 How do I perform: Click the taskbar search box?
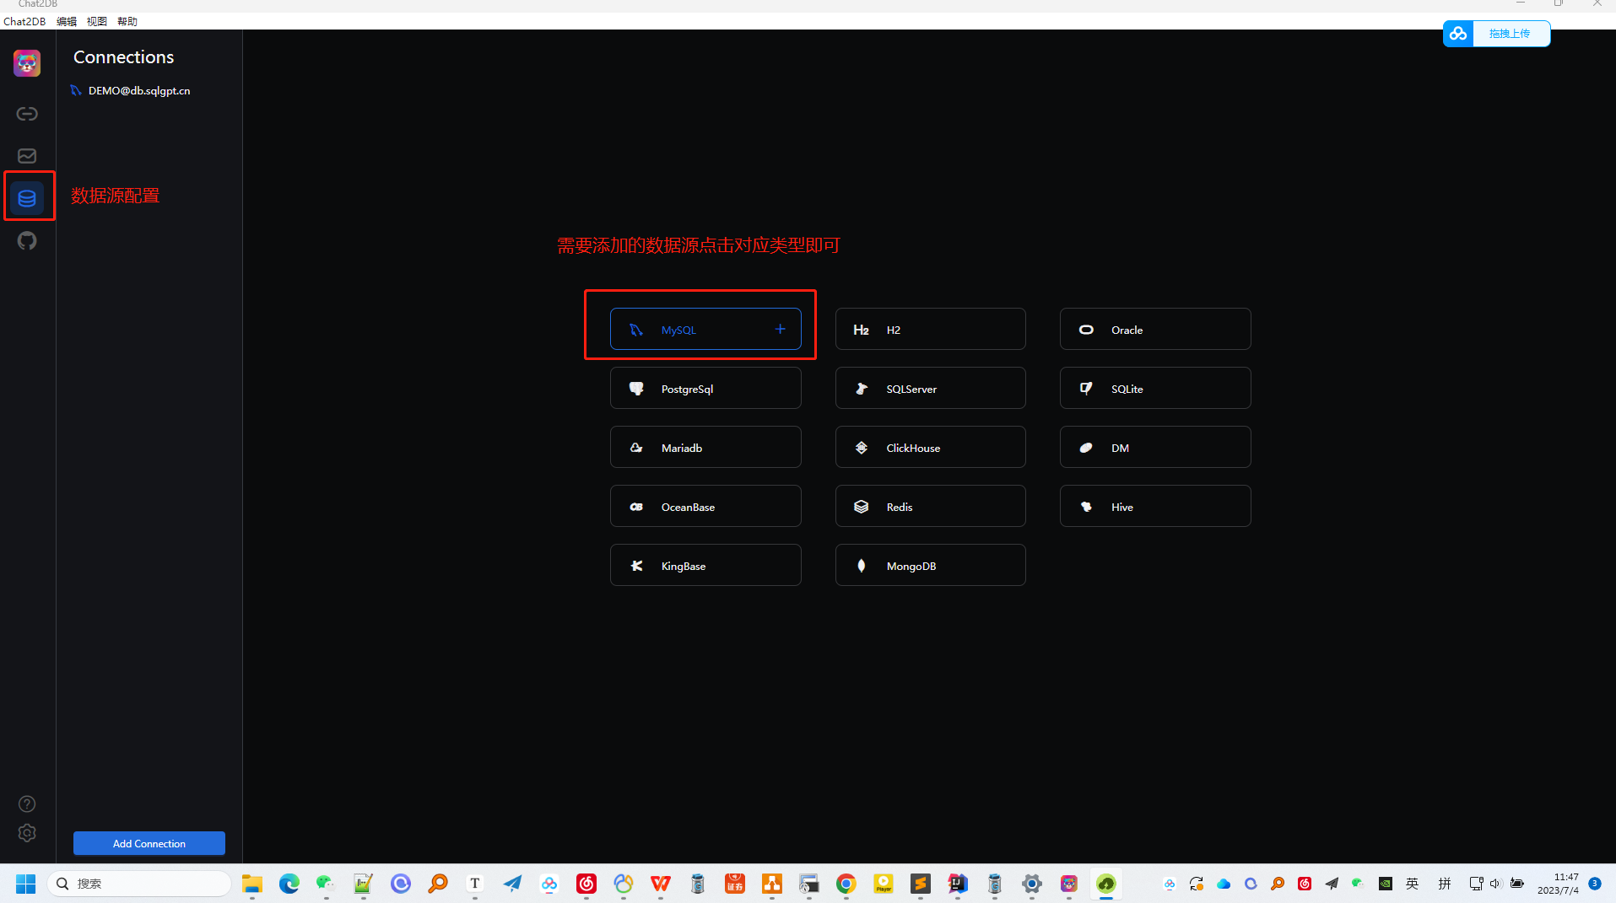139,884
